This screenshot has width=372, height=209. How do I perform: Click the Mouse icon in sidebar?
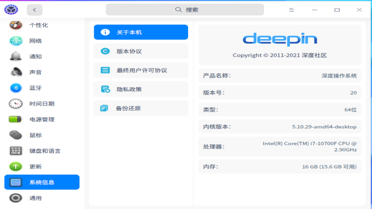[16, 135]
